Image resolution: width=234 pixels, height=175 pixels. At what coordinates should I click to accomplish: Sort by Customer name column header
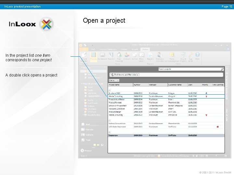pos(178,85)
